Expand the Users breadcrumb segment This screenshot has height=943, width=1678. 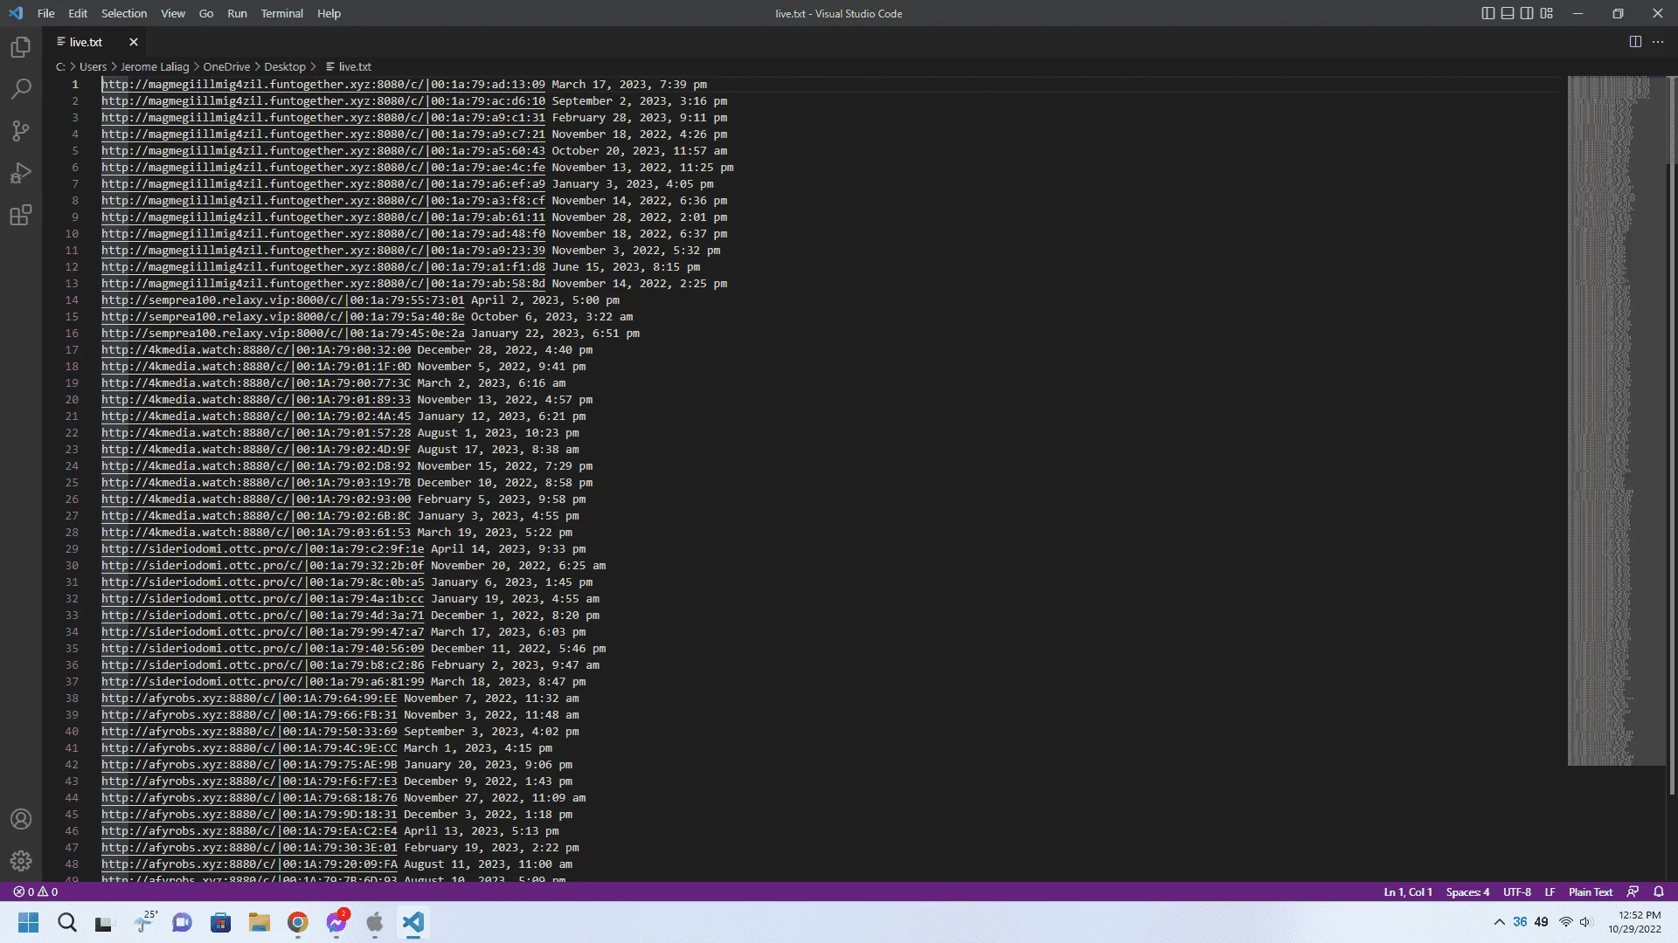[93, 66]
